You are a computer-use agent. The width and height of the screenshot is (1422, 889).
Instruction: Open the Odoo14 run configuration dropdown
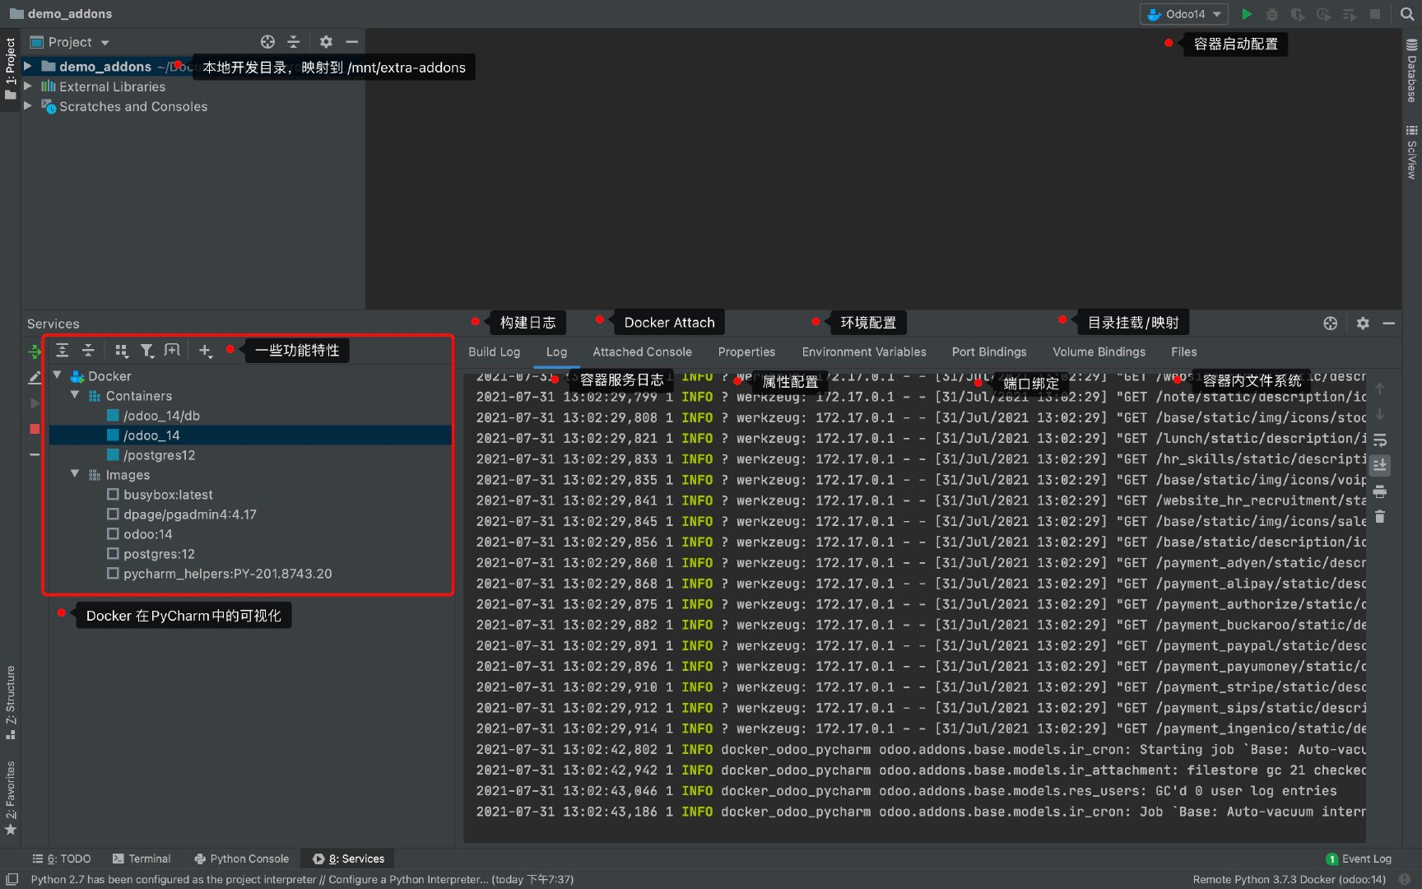pos(1184,14)
